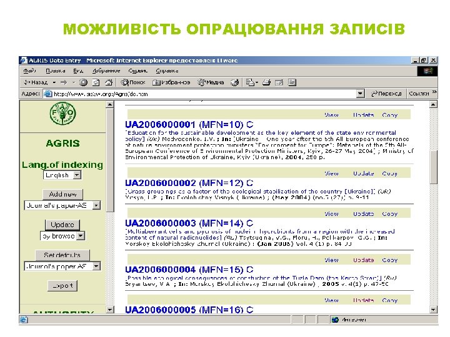Click the Discuss toolbar icon
The image size is (450, 337).
[x=292, y=82]
